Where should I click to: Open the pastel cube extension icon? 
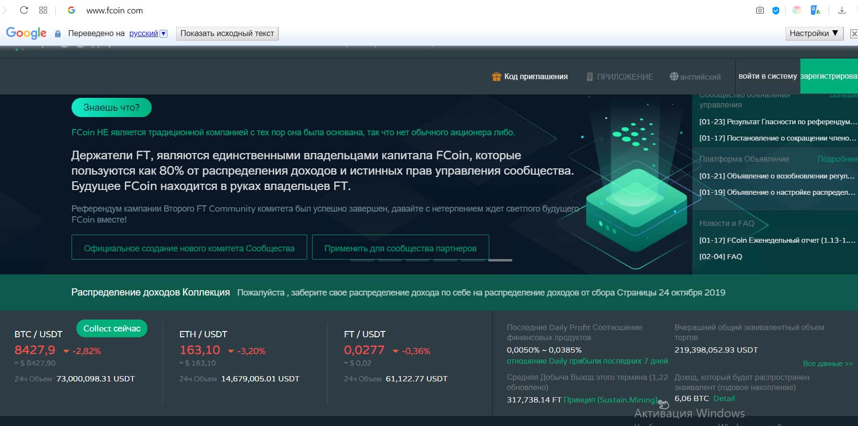(x=797, y=10)
